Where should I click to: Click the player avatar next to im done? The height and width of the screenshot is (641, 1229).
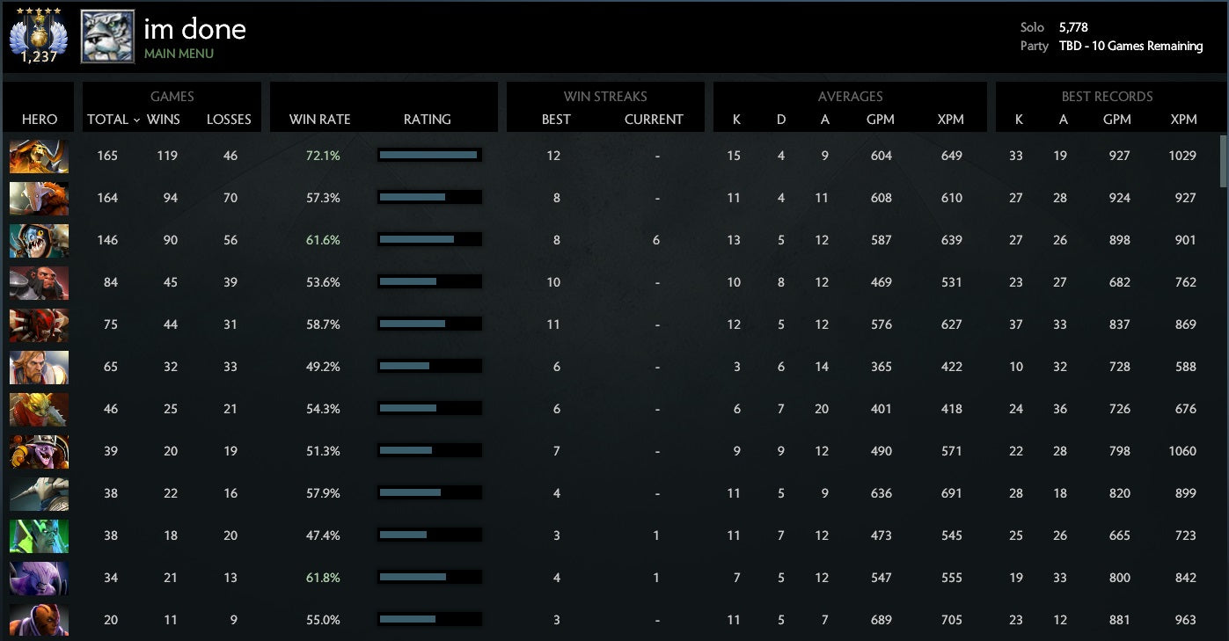(x=107, y=37)
